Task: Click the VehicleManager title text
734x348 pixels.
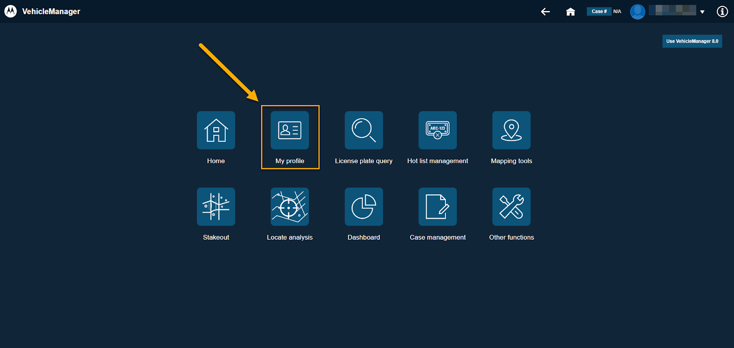Action: click(x=51, y=11)
